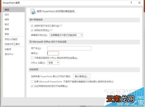The width and height of the screenshot is (145, 107).
Task: Click info icon next to 启用实时预览
Action: 51,30
